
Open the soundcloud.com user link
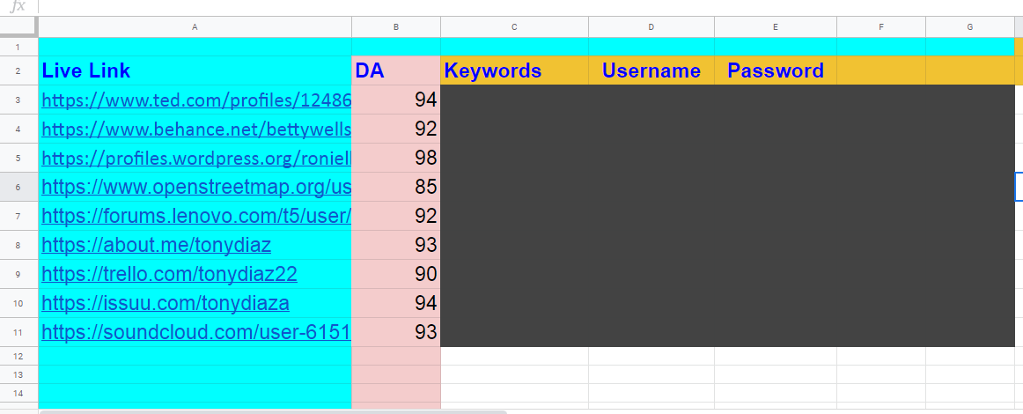click(x=196, y=333)
